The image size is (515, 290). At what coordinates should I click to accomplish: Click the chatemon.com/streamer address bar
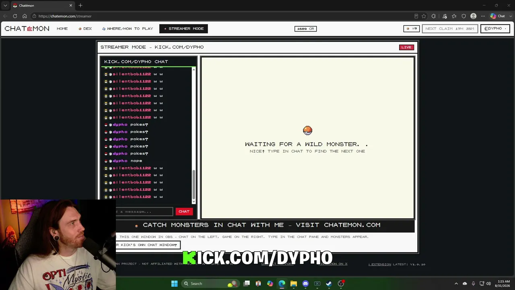tap(220, 16)
